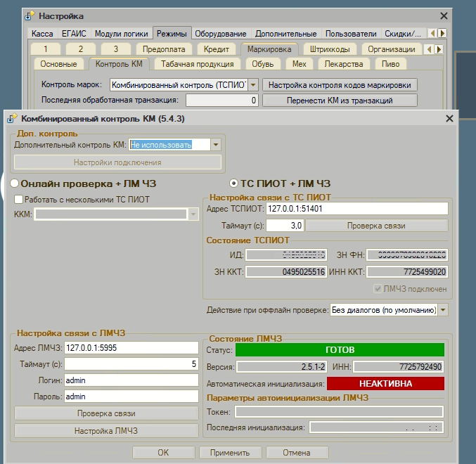Open the ЕГАИС tab
Viewport: 476px width, 464px height.
pyautogui.click(x=74, y=33)
